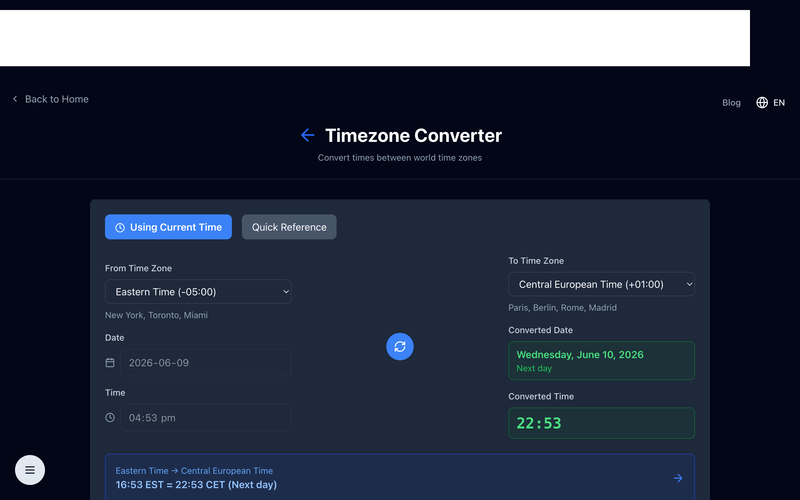Click the Timezone Converter heading
The image size is (800, 500).
click(x=413, y=135)
